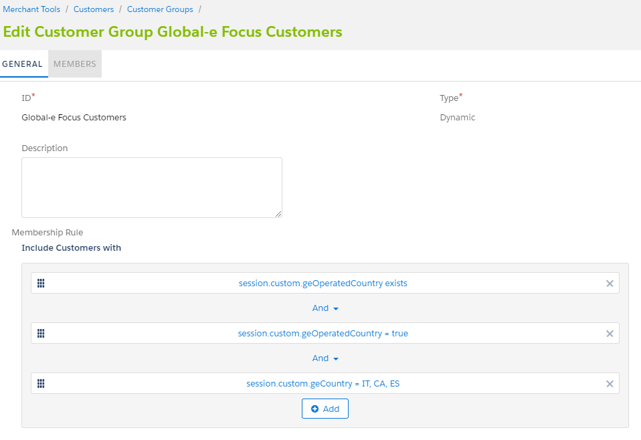Remove the geOperatedCountry = true rule
This screenshot has height=440, width=641.
point(610,334)
